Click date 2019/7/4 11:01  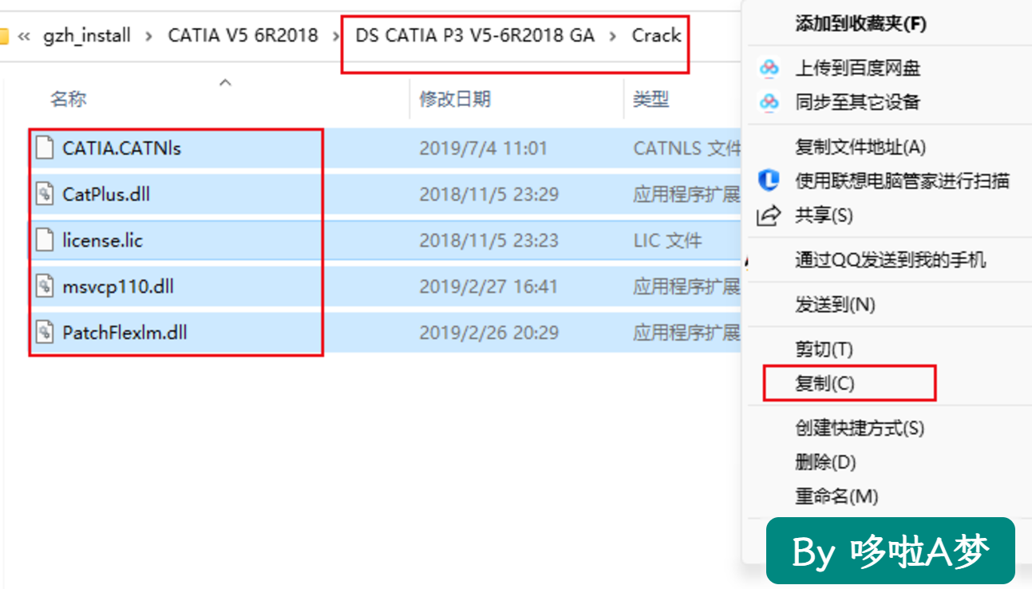[484, 148]
